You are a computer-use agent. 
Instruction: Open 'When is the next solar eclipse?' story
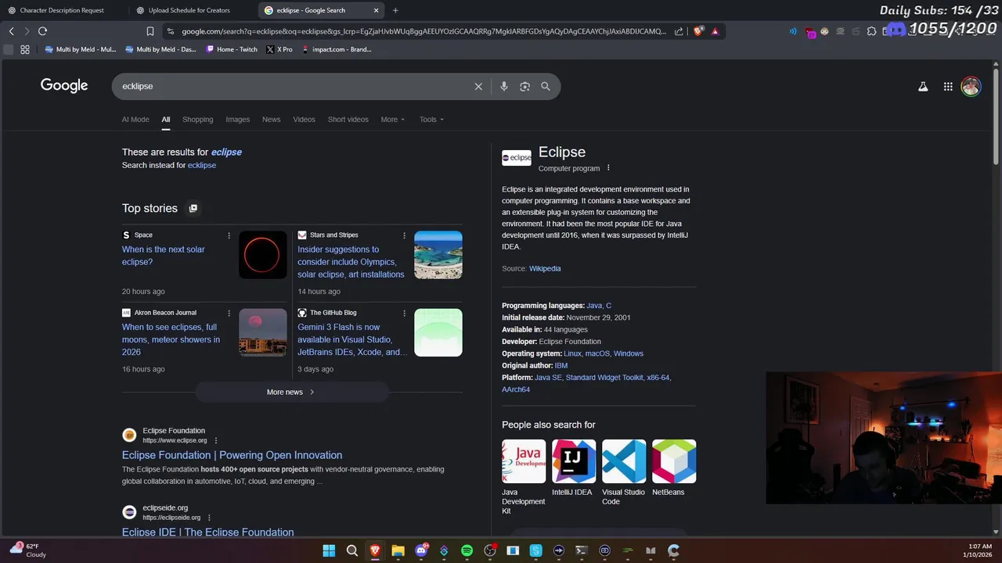click(x=163, y=256)
